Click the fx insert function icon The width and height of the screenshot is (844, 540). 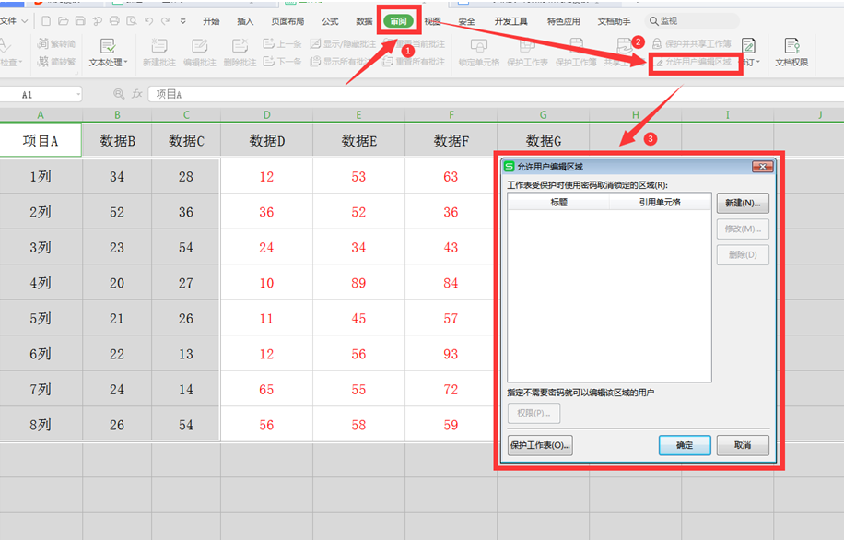[137, 94]
